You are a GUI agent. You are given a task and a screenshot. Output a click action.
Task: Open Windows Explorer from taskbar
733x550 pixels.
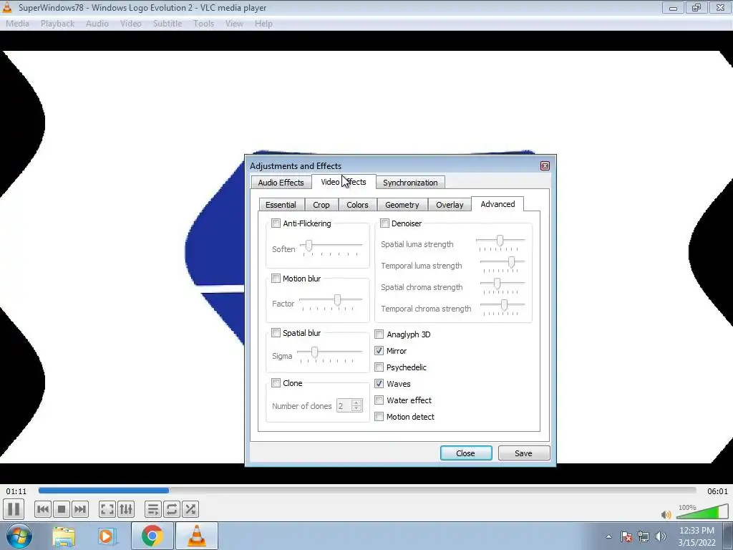click(64, 536)
